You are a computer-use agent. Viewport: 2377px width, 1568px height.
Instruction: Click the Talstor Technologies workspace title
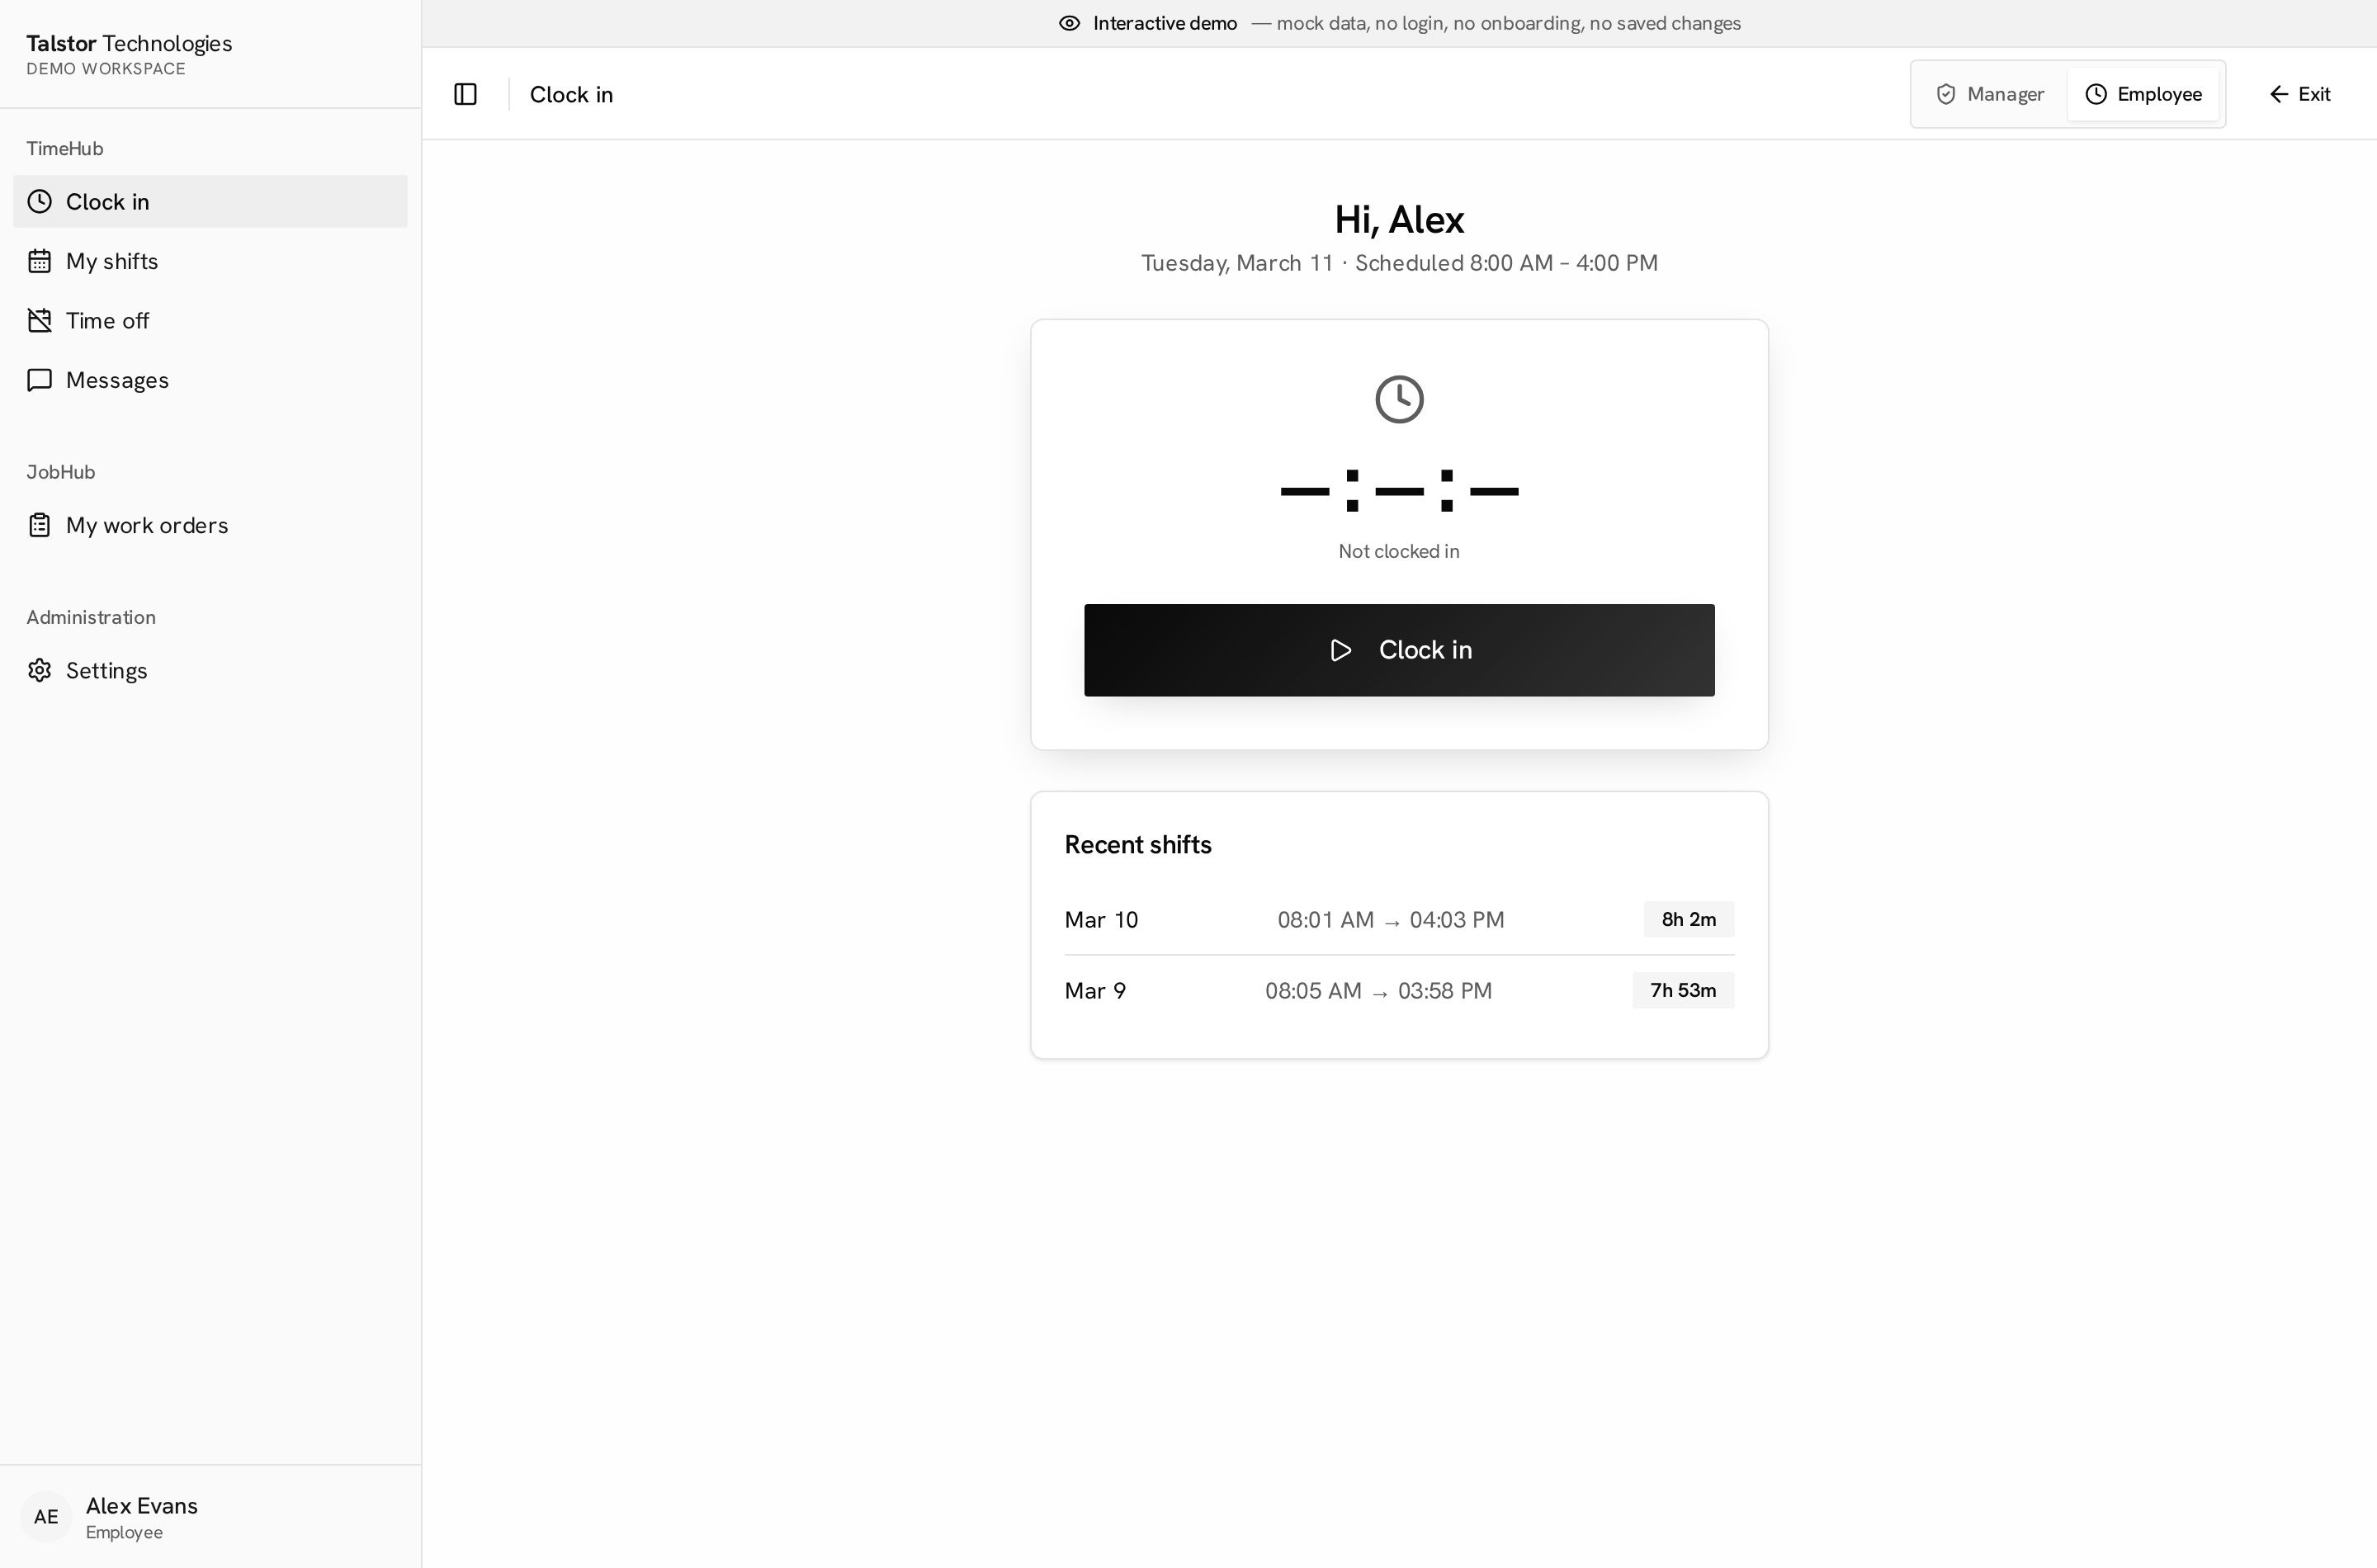click(129, 43)
